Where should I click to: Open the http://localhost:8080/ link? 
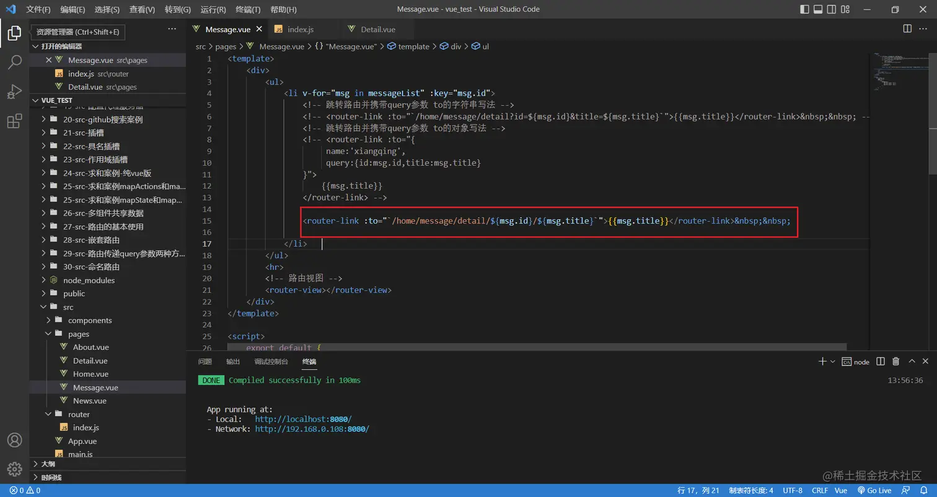pos(303,419)
